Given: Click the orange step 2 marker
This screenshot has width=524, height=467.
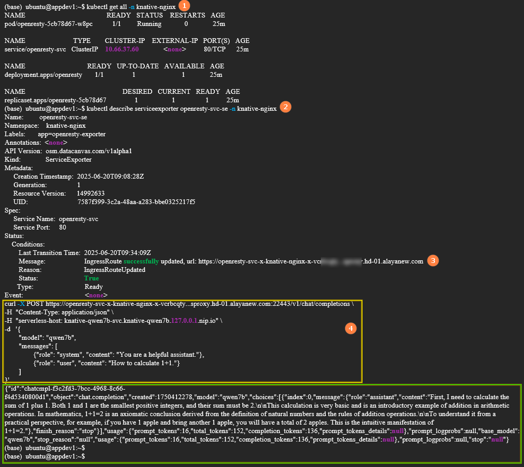Looking at the screenshot, I should [285, 107].
